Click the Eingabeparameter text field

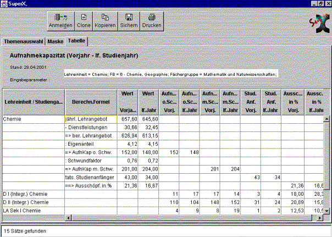click(170, 74)
